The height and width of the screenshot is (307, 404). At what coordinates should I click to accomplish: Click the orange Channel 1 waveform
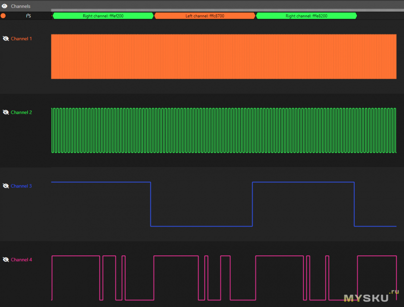222,57
